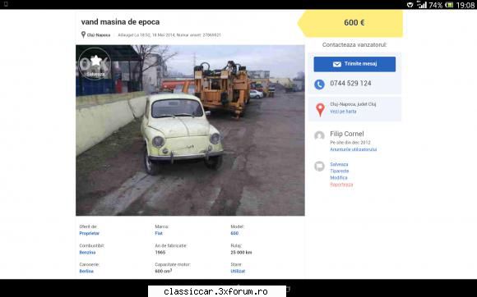Click the title vand masina de epoca
The image size is (477, 297).
(120, 22)
